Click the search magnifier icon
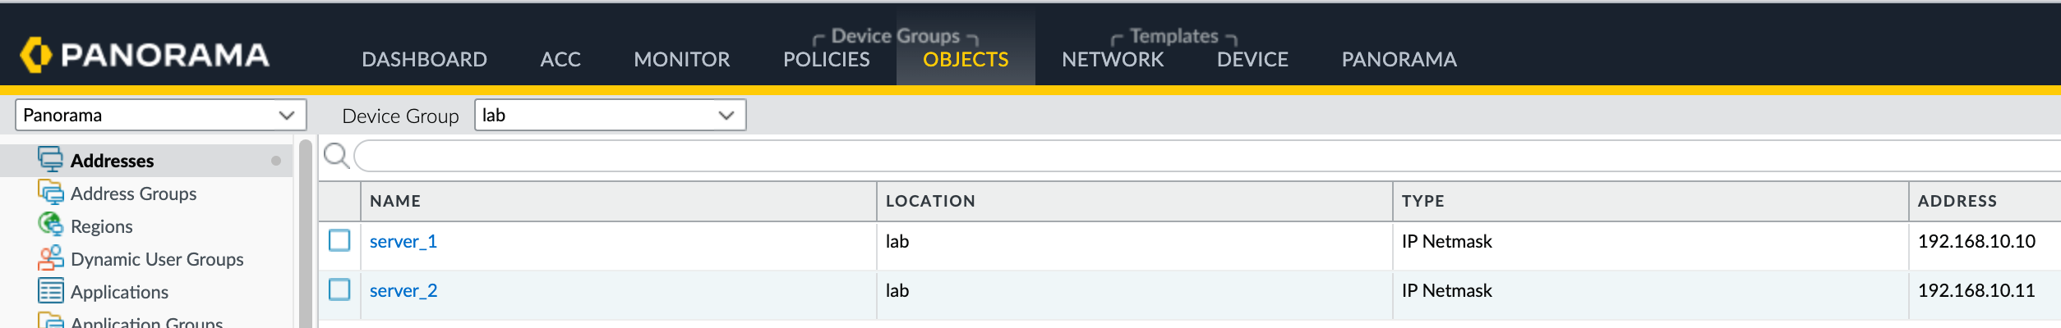 click(337, 155)
